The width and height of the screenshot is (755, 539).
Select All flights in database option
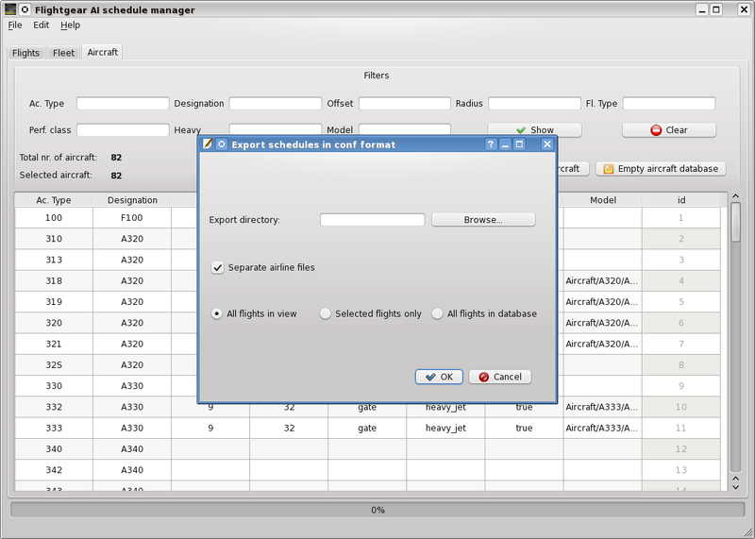[437, 313]
